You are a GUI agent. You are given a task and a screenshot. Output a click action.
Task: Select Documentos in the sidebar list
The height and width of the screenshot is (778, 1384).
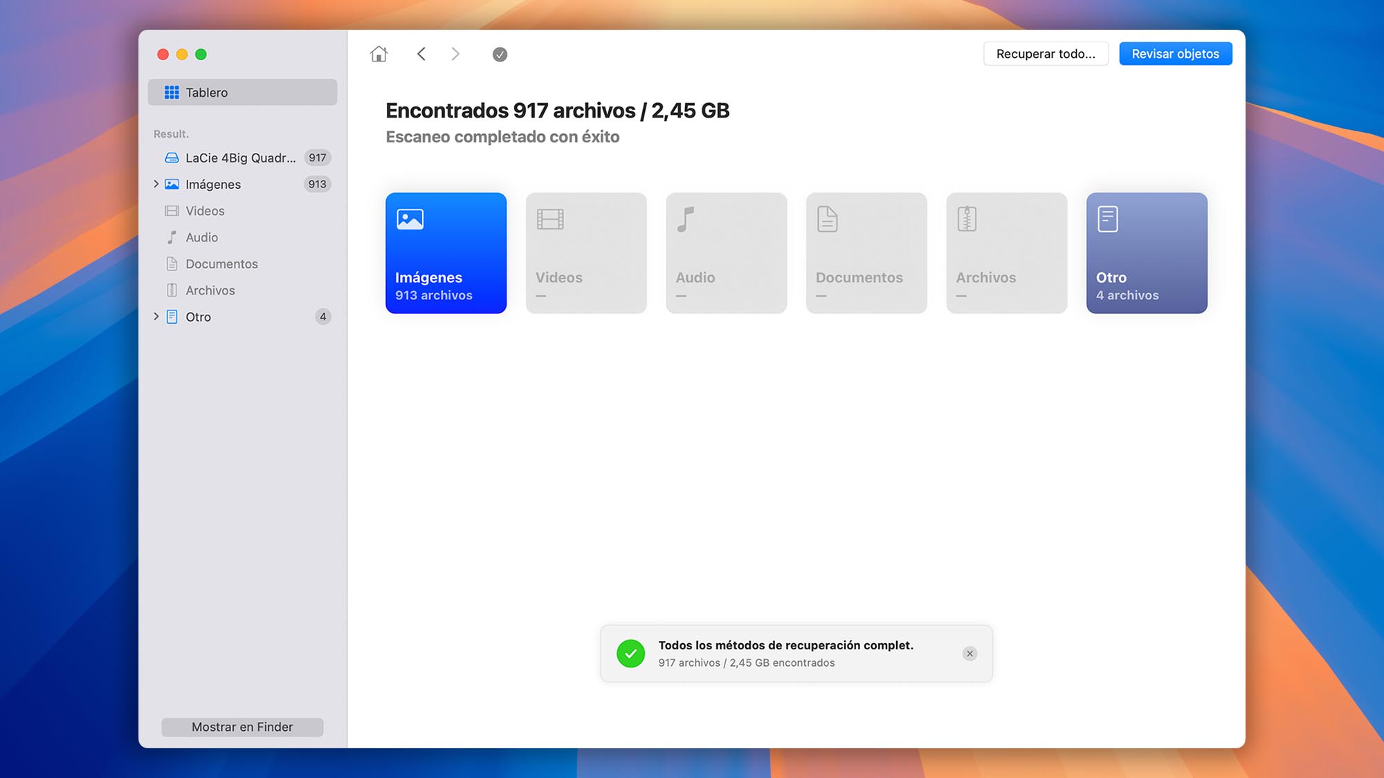242,263
